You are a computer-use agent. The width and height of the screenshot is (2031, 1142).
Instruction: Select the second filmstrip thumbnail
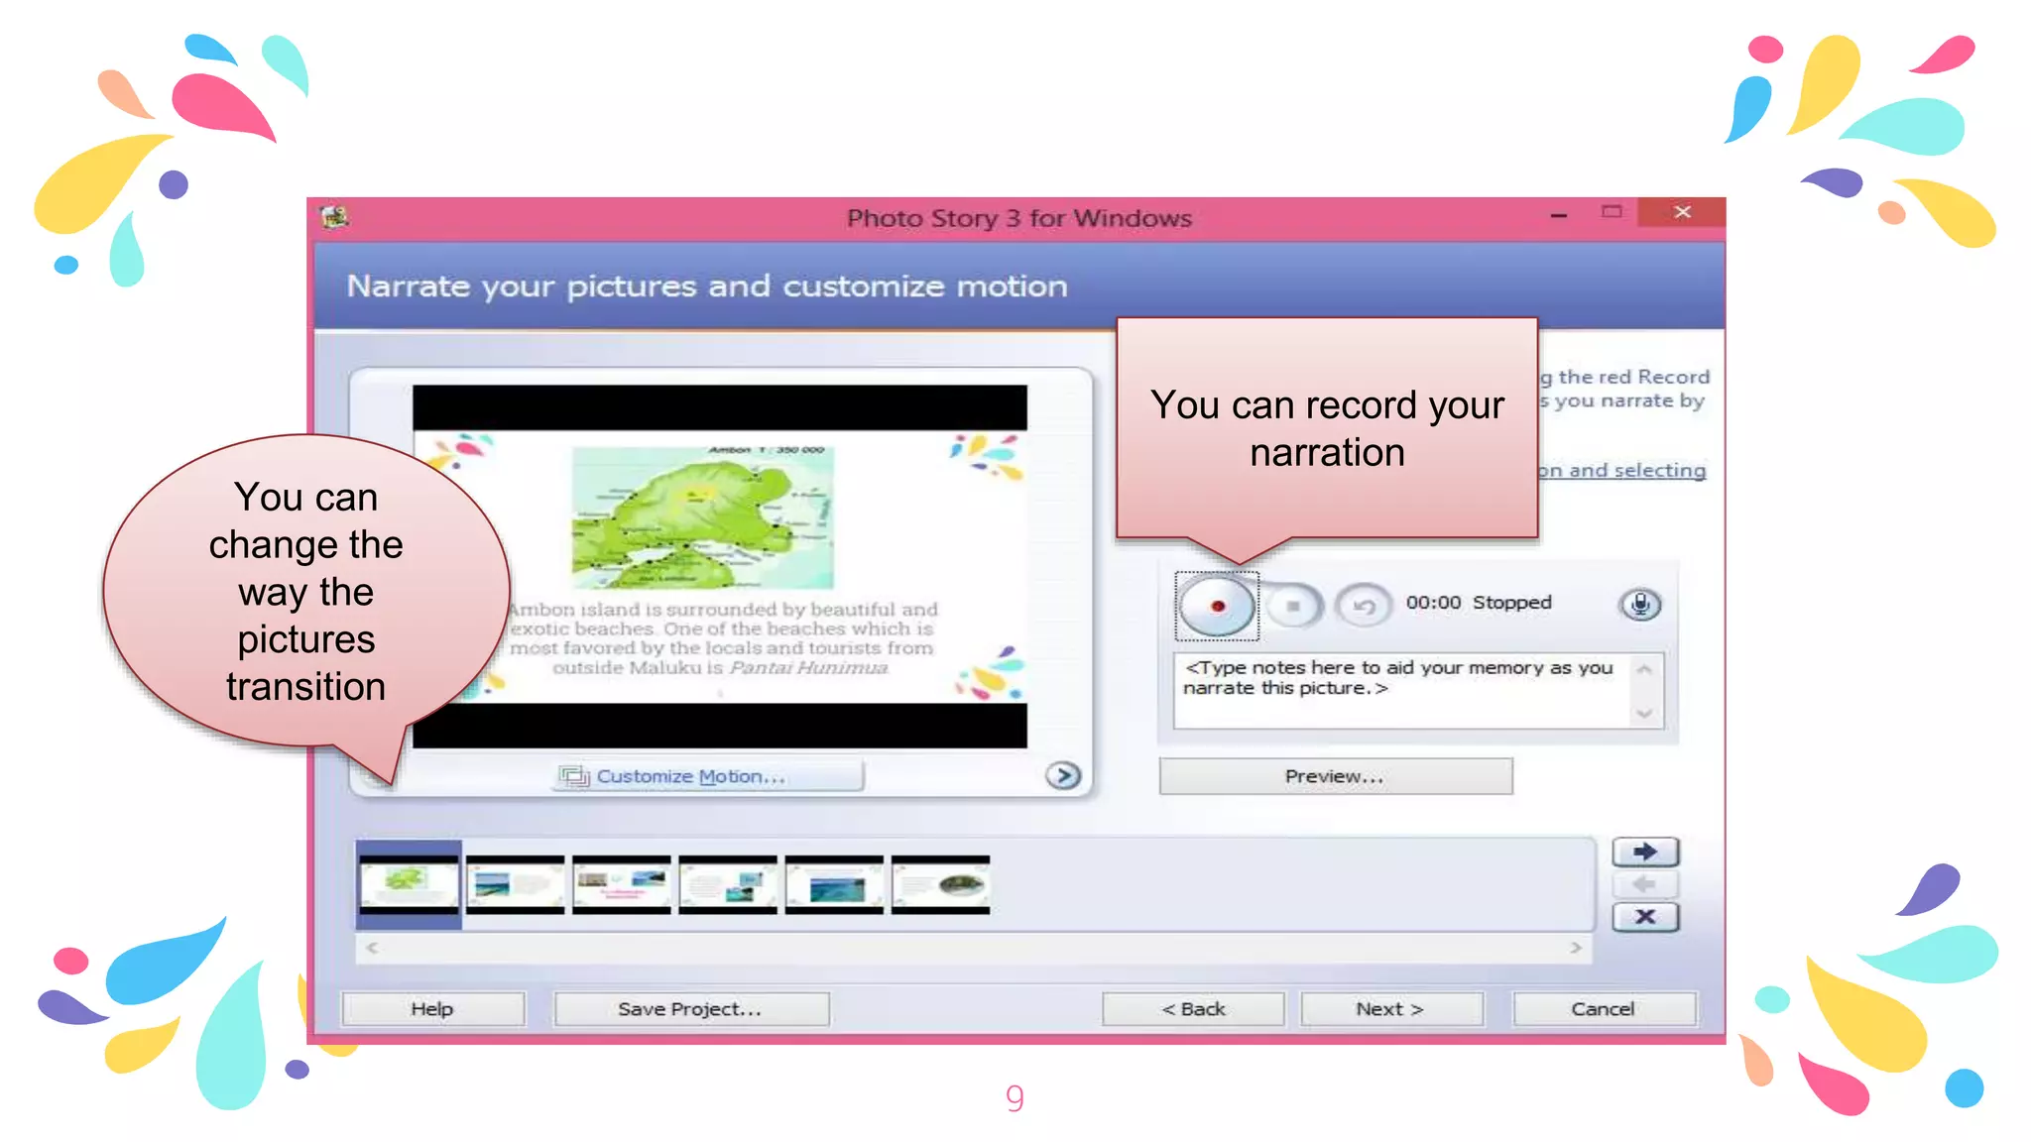[x=515, y=884]
